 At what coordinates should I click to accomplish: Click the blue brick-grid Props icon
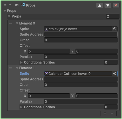click(23, 4)
